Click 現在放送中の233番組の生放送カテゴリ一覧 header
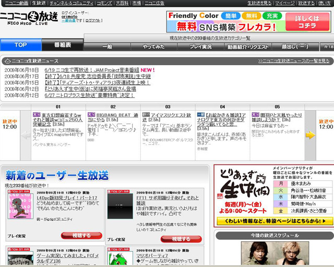334x267 pixels. (210, 38)
